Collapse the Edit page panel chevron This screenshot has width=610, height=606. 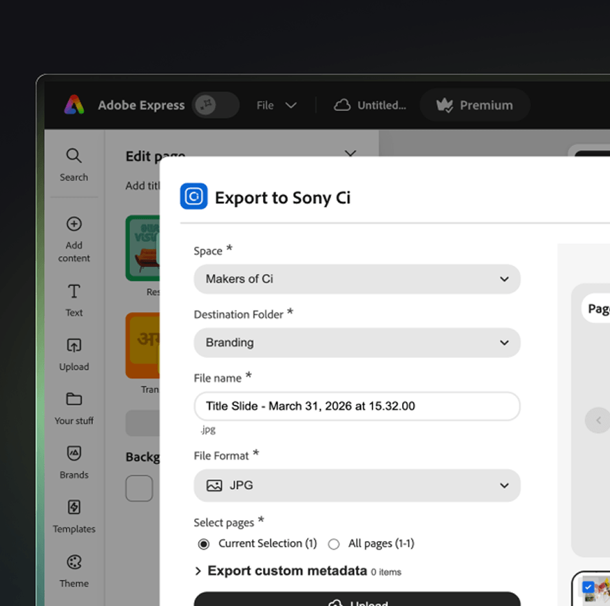[350, 153]
